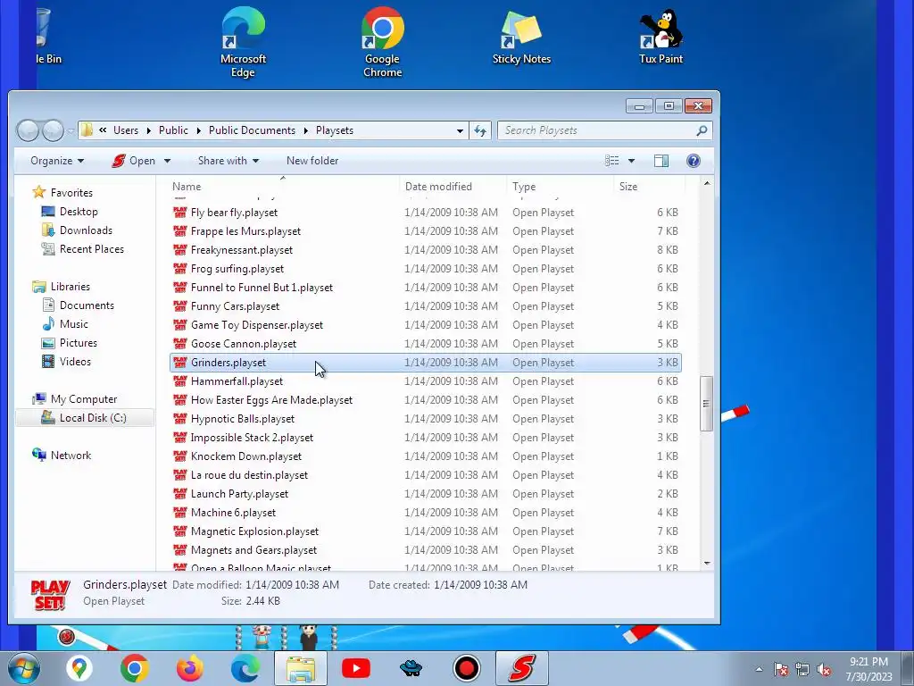
Task: Click the Public segment in the address bar
Action: coord(174,130)
